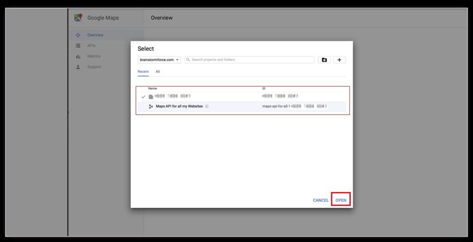Switch to the All tab
Viewport: 473px width, 242px height.
click(158, 72)
